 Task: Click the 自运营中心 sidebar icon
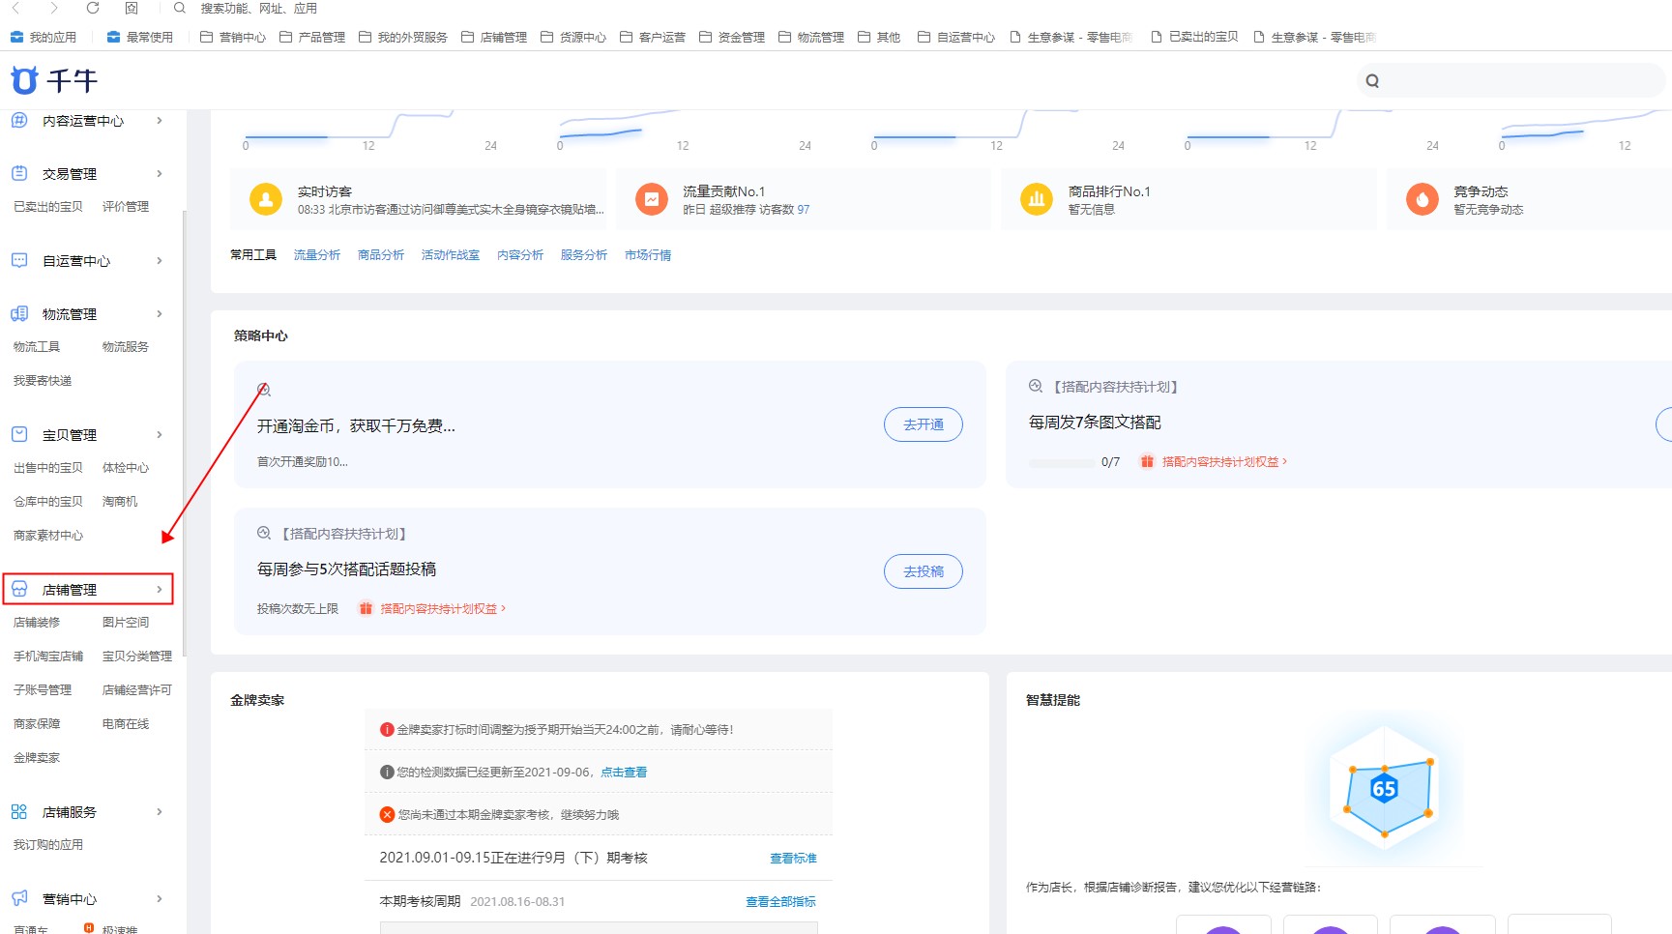(18, 260)
